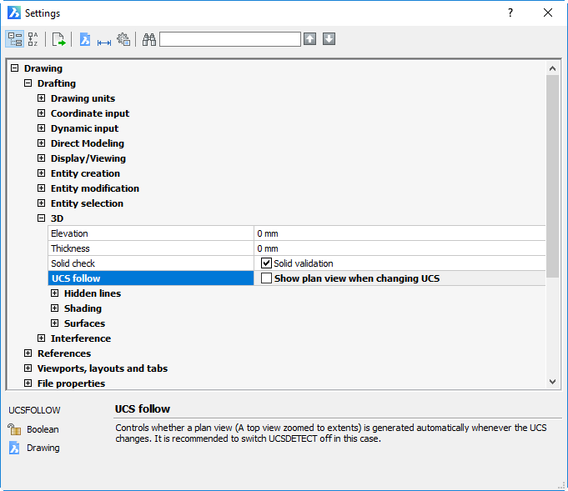Expand the Direct Modeling node
Viewport: 568px width, 491px height.
point(42,143)
